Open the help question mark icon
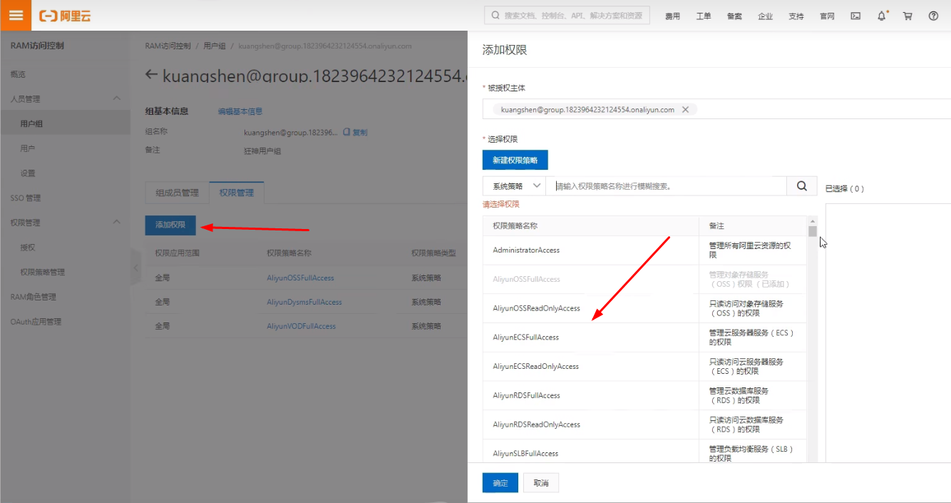Image resolution: width=951 pixels, height=503 pixels. coord(933,16)
